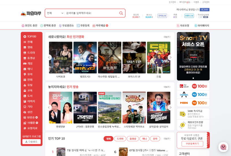Open the 전체 search category dropdown

55,13
